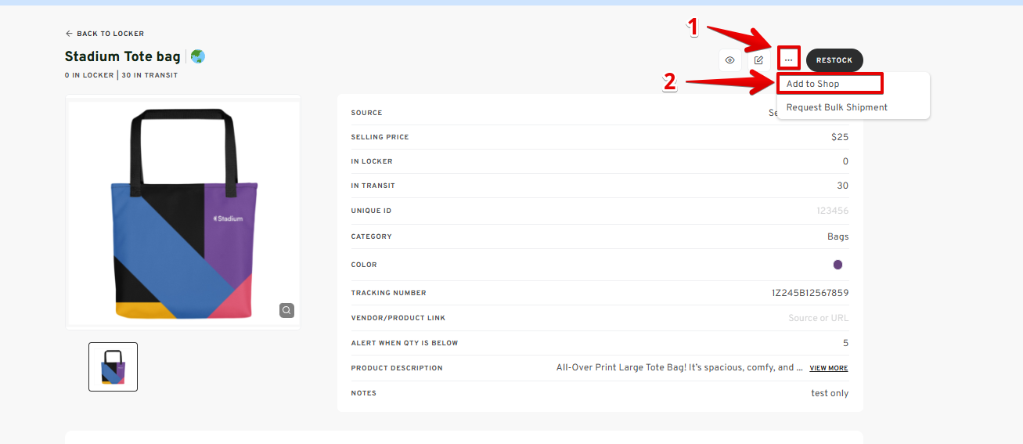Click the category value Bags
The width and height of the screenshot is (1023, 444).
click(x=838, y=236)
